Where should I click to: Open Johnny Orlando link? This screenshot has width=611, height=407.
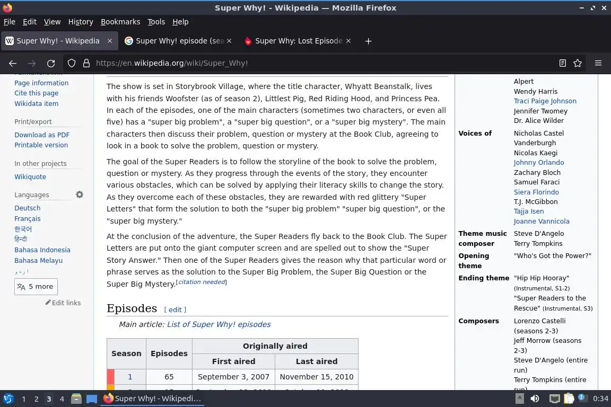(538, 162)
